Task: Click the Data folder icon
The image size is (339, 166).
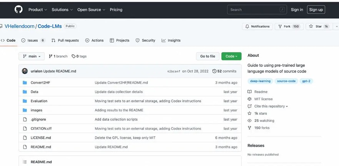Action: (25, 92)
